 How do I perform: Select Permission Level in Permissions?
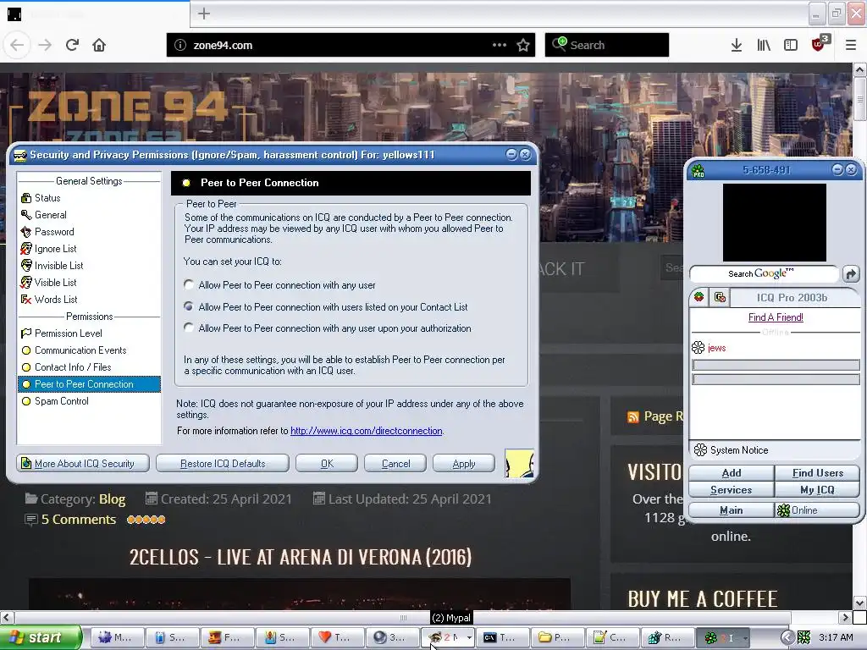[61, 333]
